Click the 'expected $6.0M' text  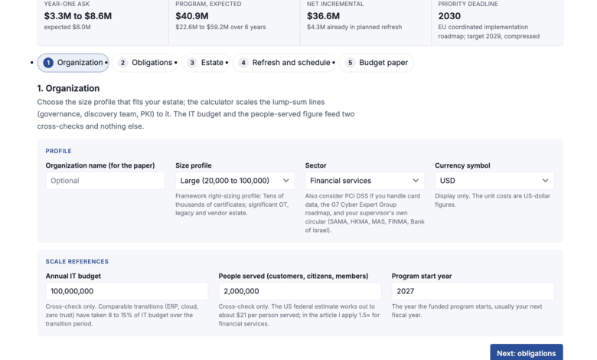click(x=67, y=27)
